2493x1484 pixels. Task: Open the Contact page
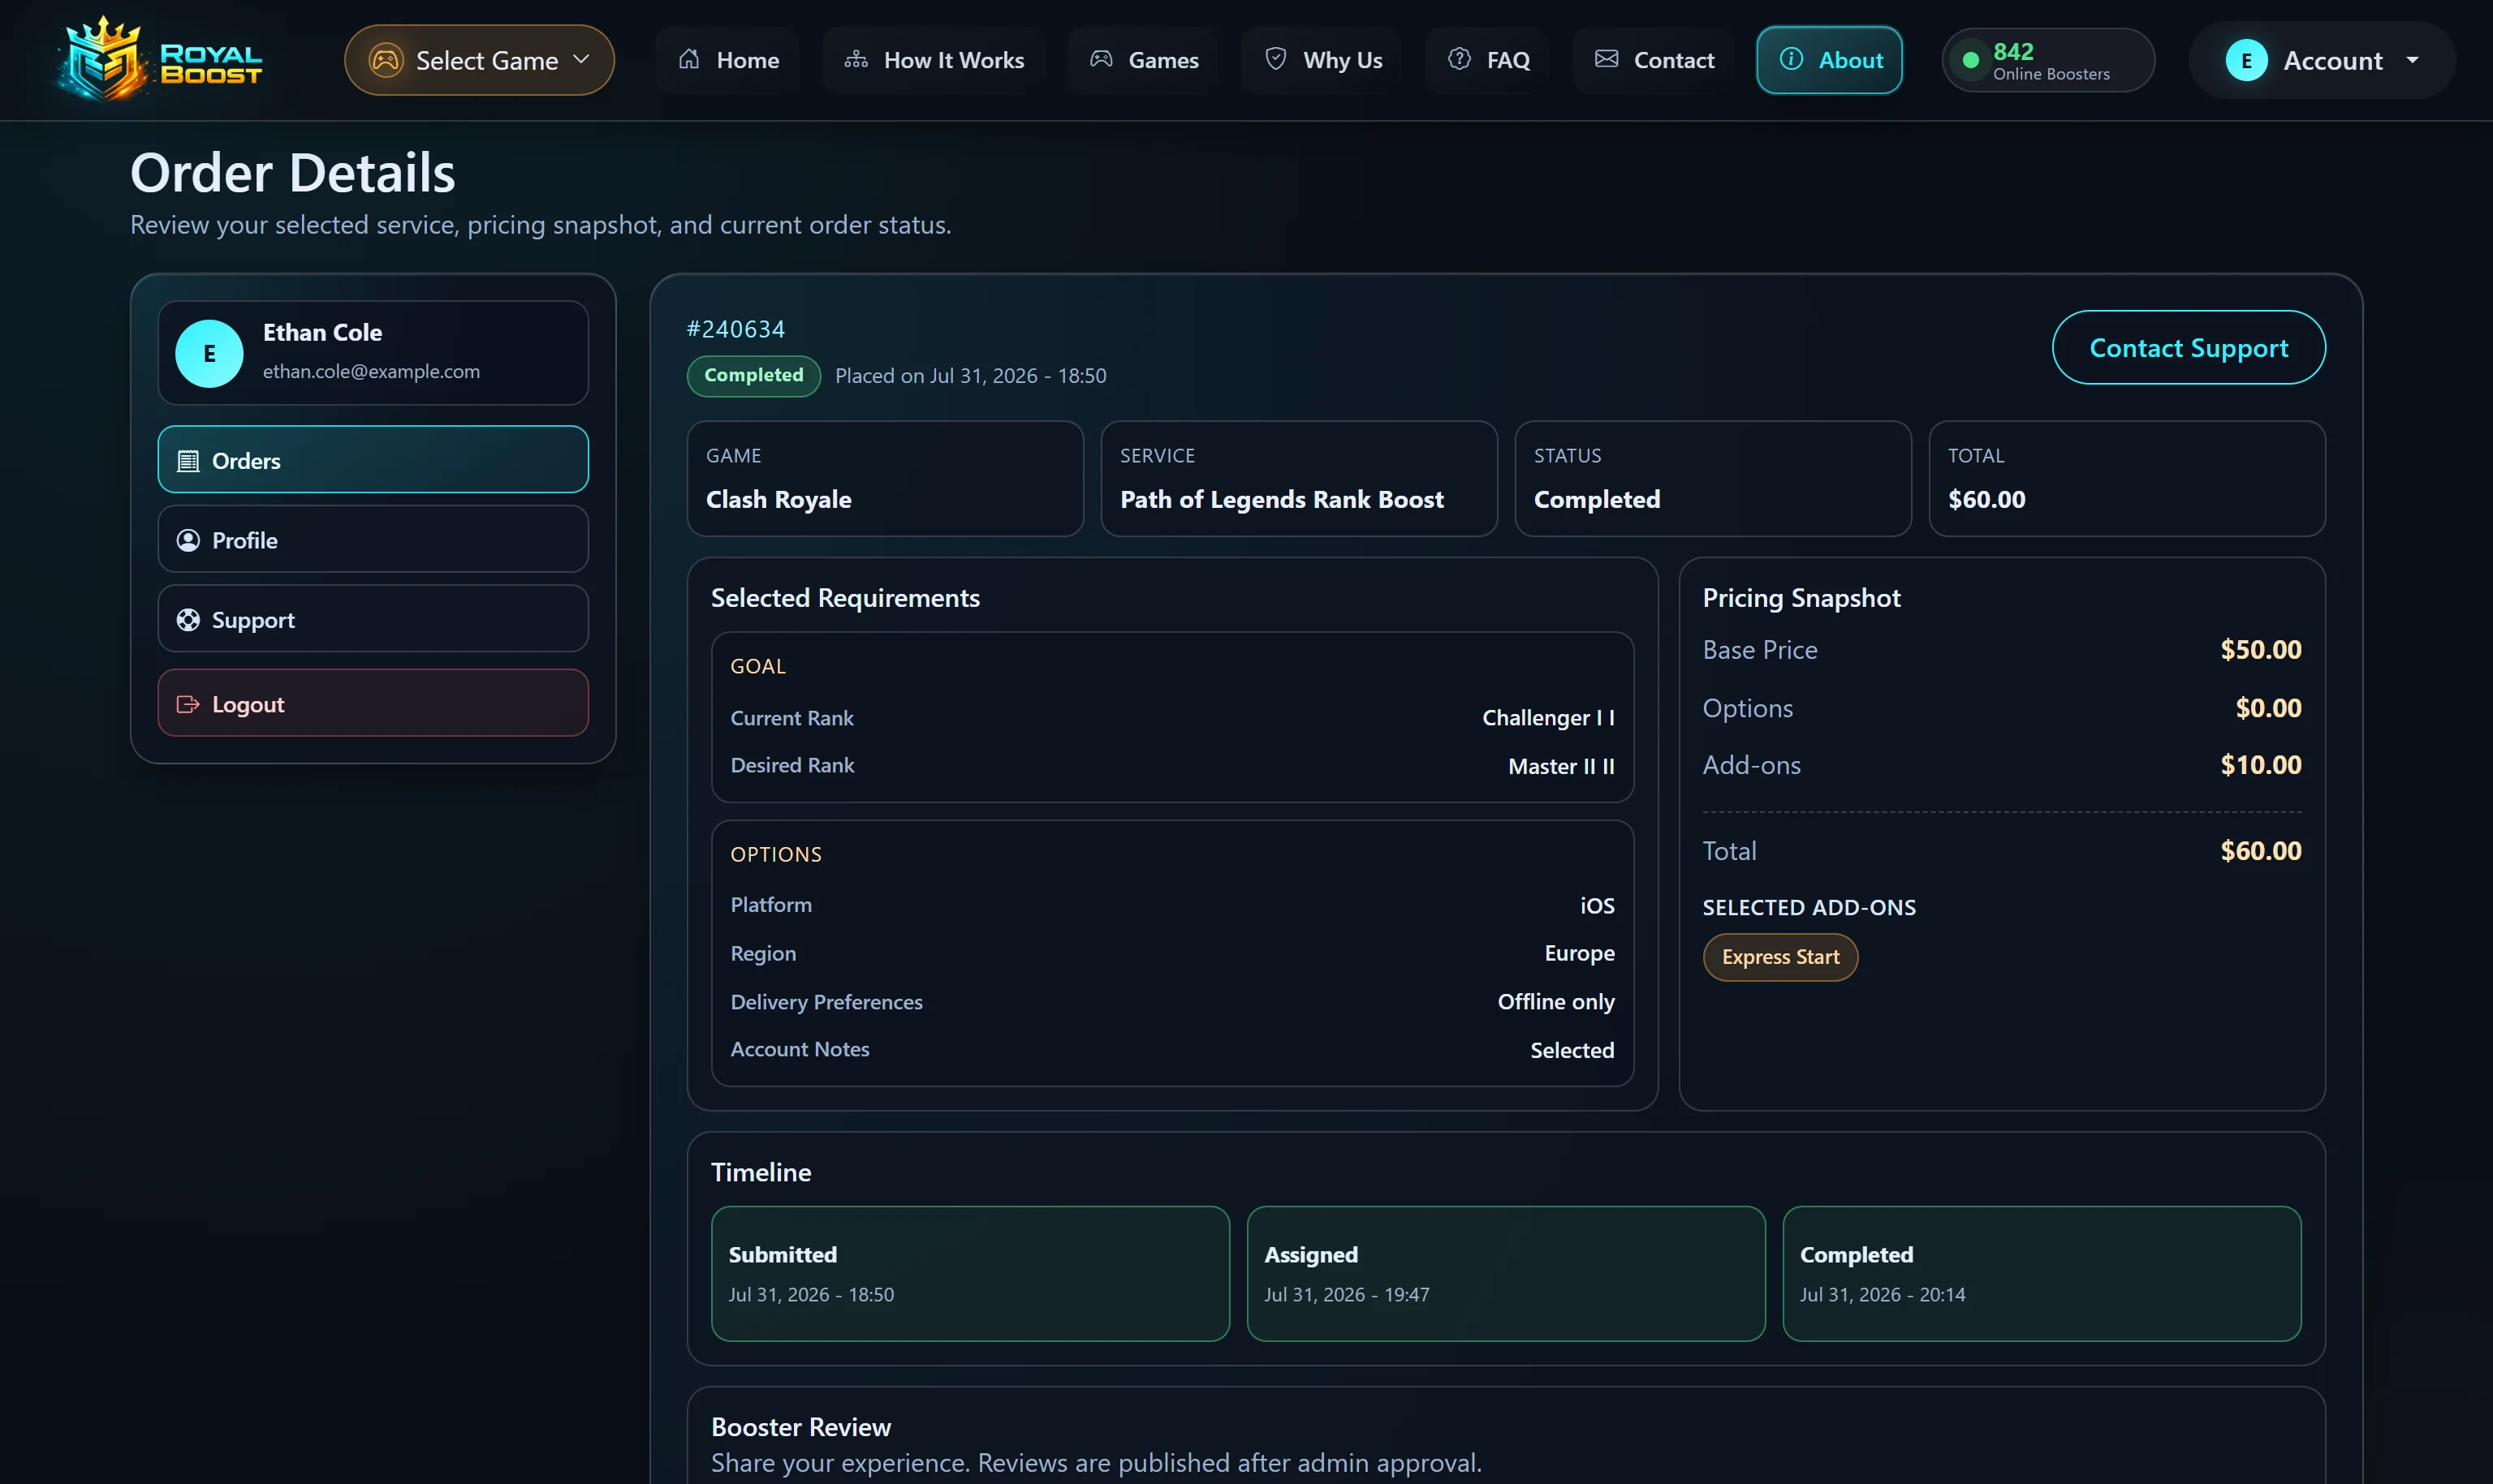[1654, 60]
